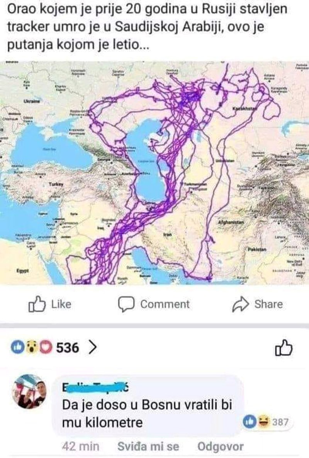
Task: Tap the thumbs-up outline icon at right
Action: click(x=284, y=348)
